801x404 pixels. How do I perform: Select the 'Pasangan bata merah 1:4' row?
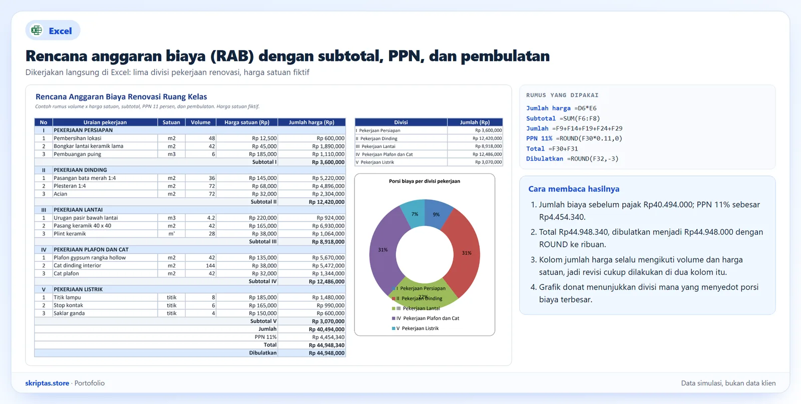coord(190,178)
